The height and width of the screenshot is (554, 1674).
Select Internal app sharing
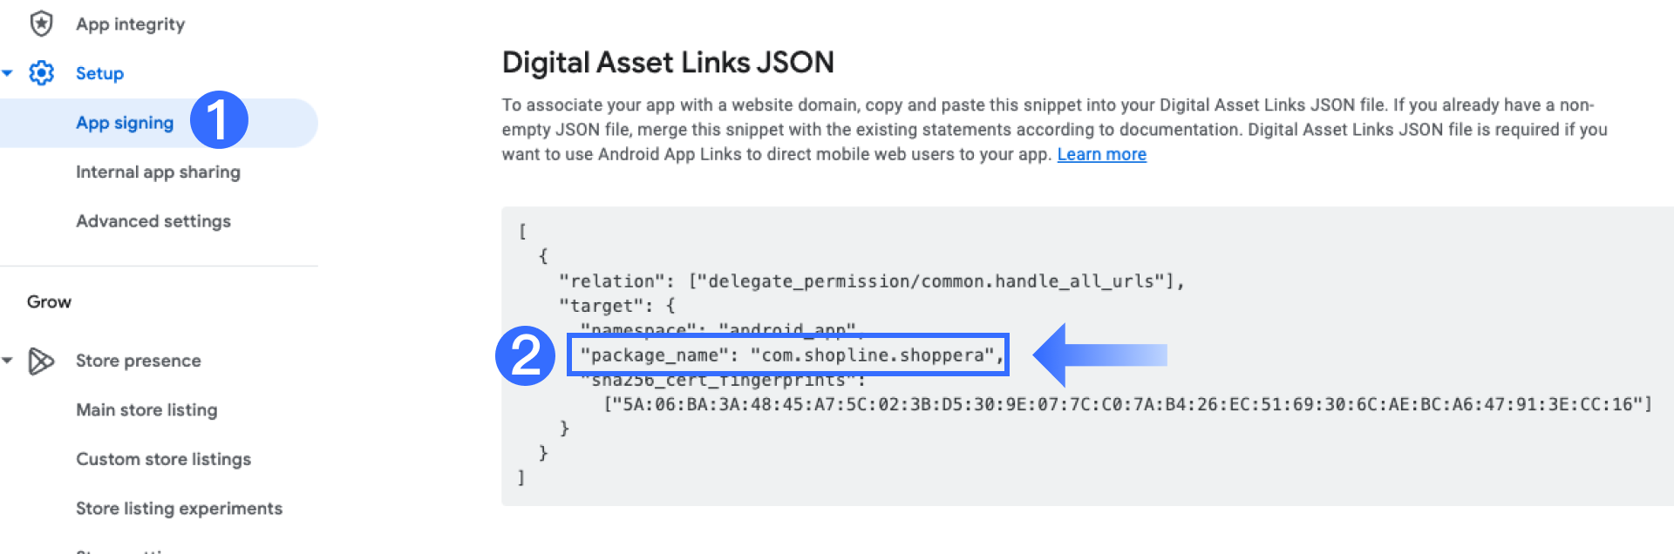(159, 172)
